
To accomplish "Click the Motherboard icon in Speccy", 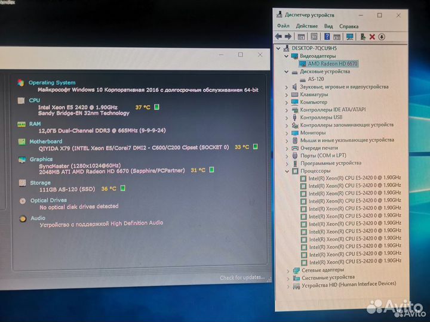I will [21, 141].
